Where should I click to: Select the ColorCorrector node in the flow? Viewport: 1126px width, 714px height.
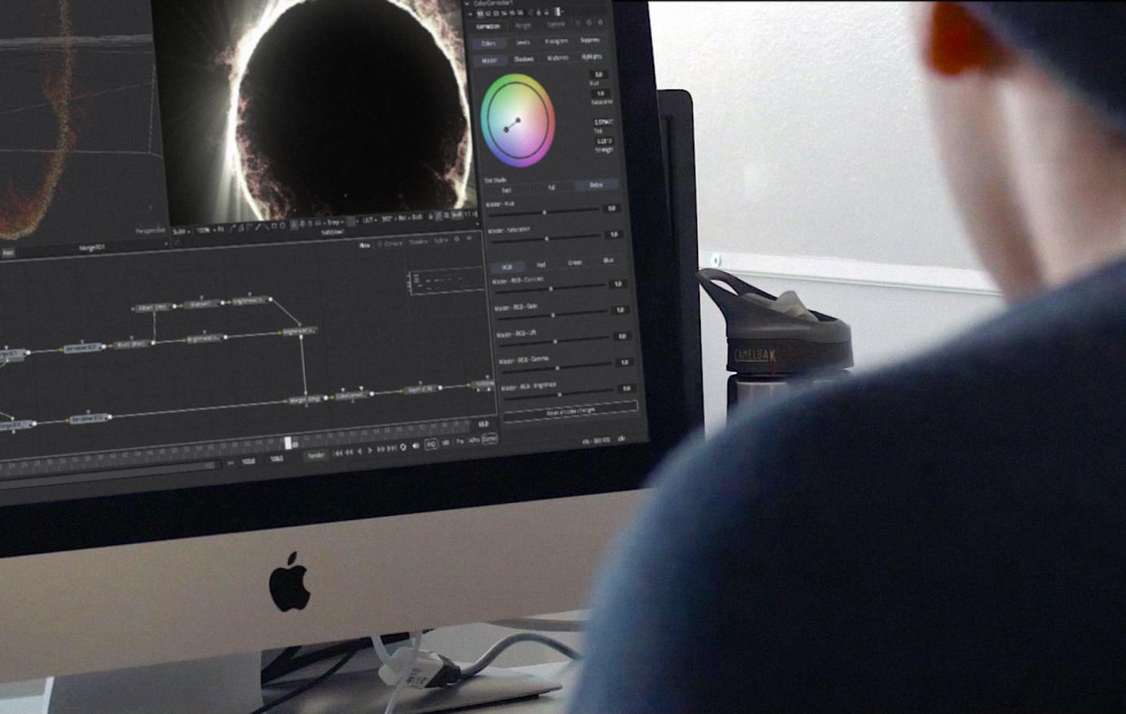[354, 395]
